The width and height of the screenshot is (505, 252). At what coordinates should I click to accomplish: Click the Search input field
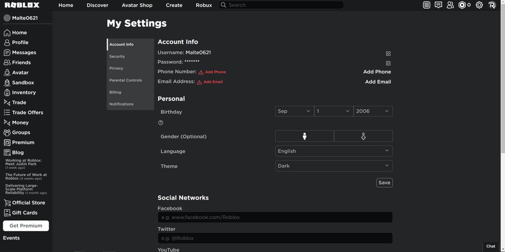coord(281,5)
